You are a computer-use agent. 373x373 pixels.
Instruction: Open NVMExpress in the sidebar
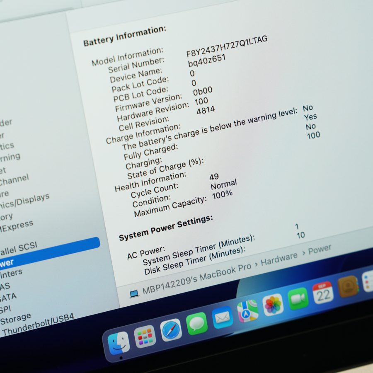(17, 226)
